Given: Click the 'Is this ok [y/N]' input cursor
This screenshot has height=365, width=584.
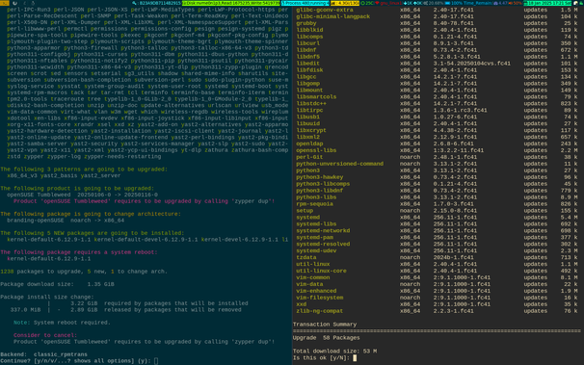Looking at the screenshot, I should tap(355, 358).
